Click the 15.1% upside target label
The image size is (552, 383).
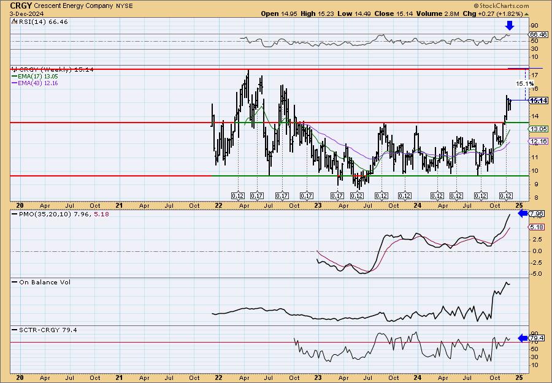(525, 84)
